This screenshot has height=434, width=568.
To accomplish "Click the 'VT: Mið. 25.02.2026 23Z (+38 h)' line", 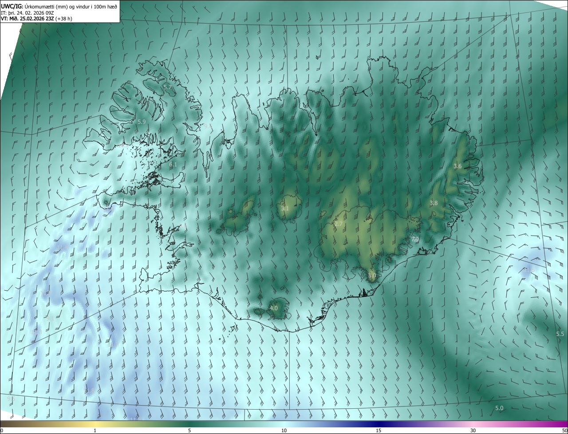I will (36, 19).
